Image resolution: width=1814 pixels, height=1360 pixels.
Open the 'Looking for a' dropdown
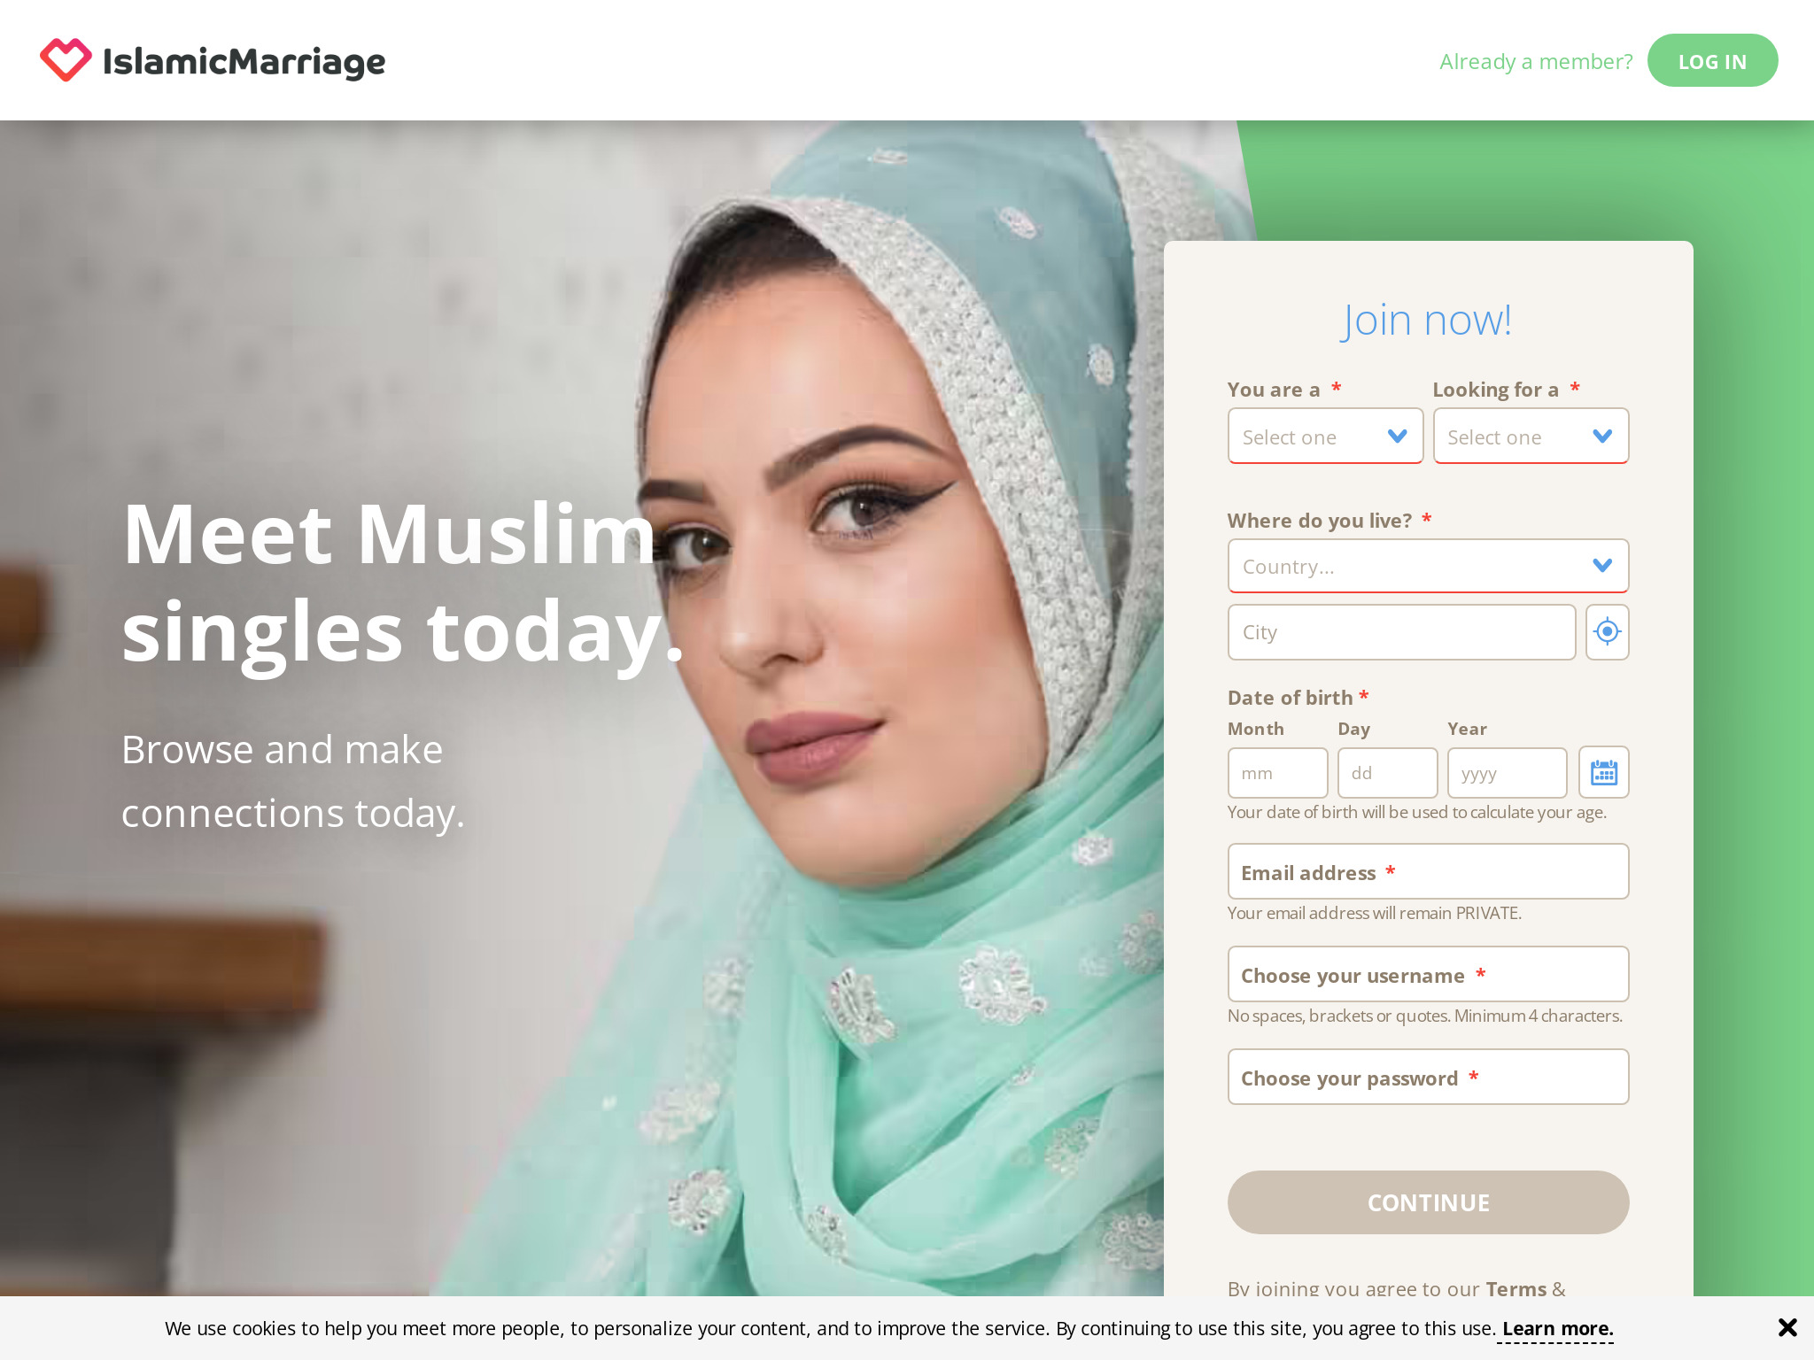[1531, 437]
